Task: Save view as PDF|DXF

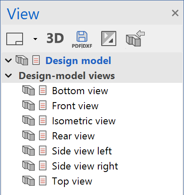Action: pyautogui.click(x=82, y=39)
